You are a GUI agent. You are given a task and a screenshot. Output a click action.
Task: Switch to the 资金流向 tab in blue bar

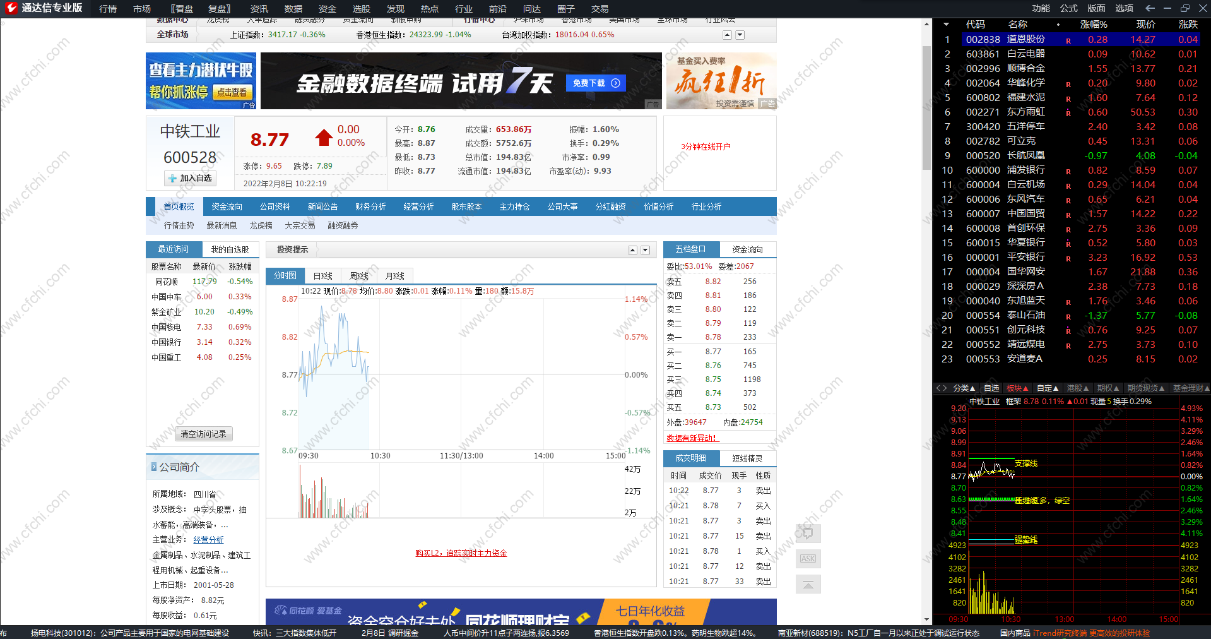point(227,206)
